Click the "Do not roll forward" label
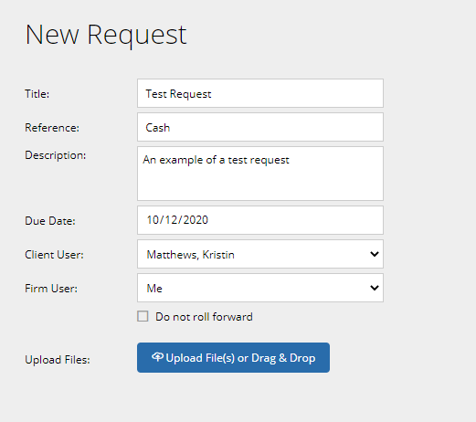Viewport: 476px width, 422px height. [x=204, y=317]
